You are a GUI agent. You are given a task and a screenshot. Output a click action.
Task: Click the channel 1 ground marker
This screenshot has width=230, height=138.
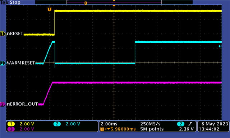(x=3, y=34)
